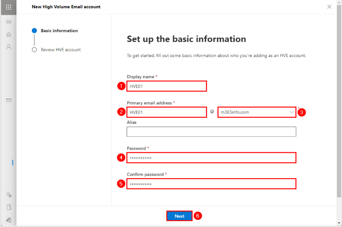Open Roles person-lock icon in sidebar
The height and width of the screenshot is (227, 342).
click(x=8, y=195)
